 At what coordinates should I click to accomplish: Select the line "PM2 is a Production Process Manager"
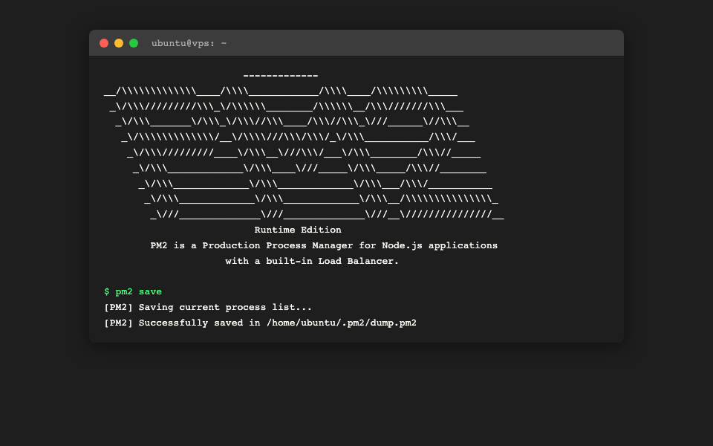324,246
